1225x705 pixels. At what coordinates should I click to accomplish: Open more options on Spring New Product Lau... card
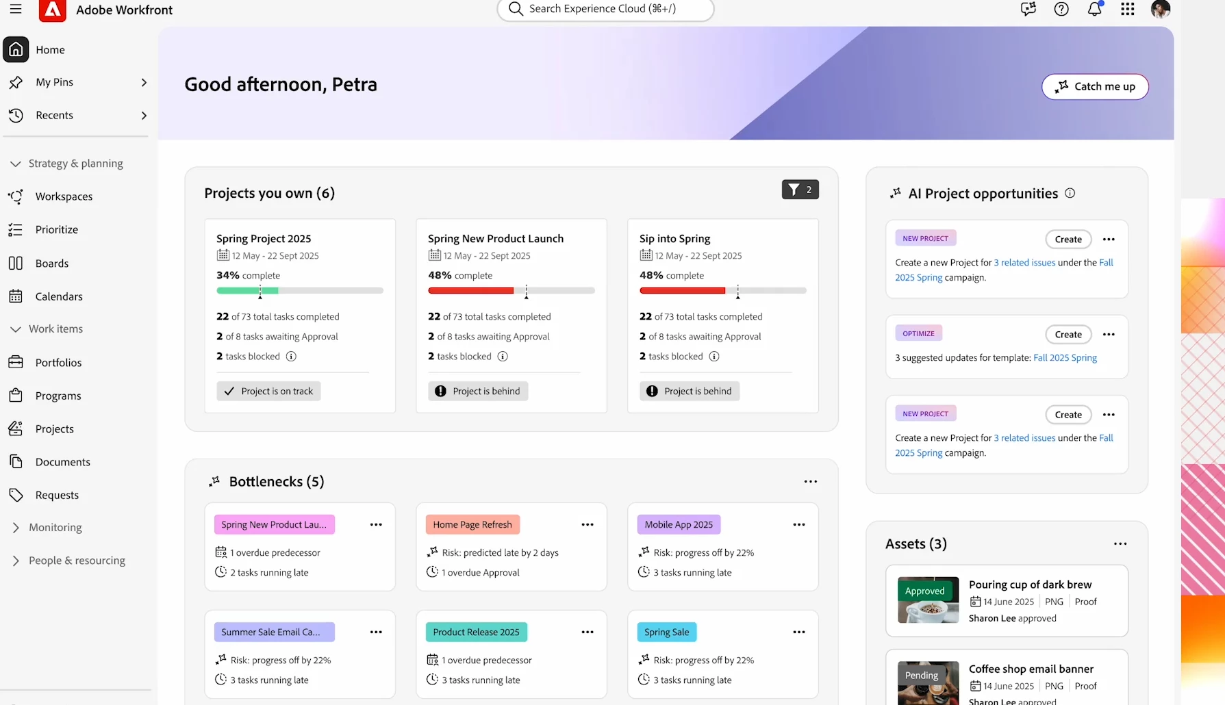tap(376, 524)
